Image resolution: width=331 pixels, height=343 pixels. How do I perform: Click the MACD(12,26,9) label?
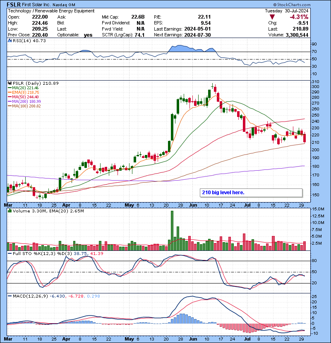pyautogui.click(x=30, y=296)
